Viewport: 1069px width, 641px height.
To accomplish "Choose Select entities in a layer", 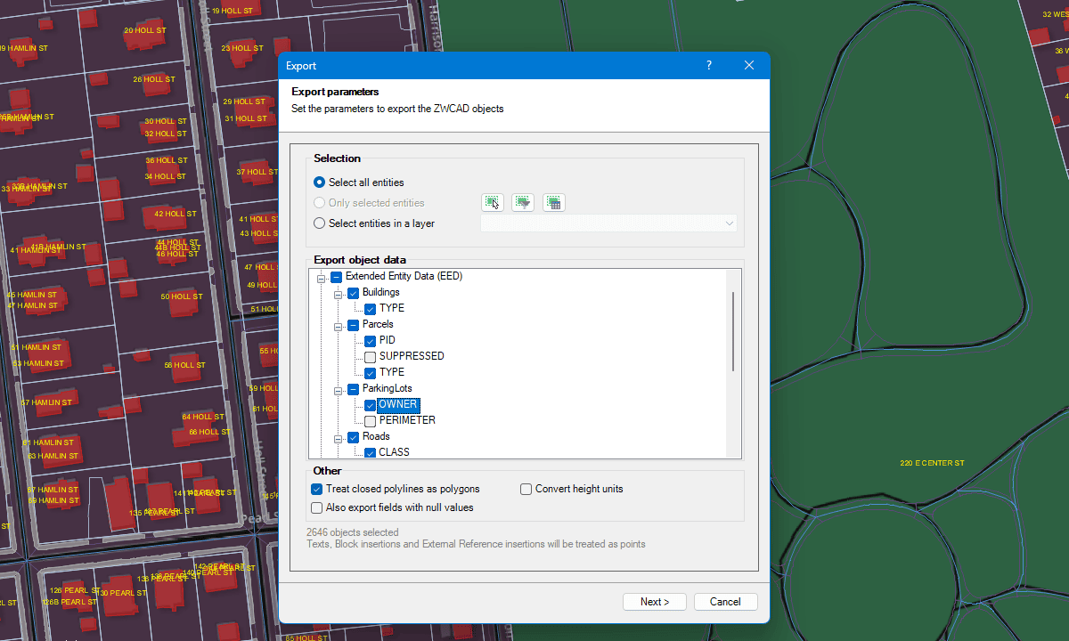I will point(320,223).
